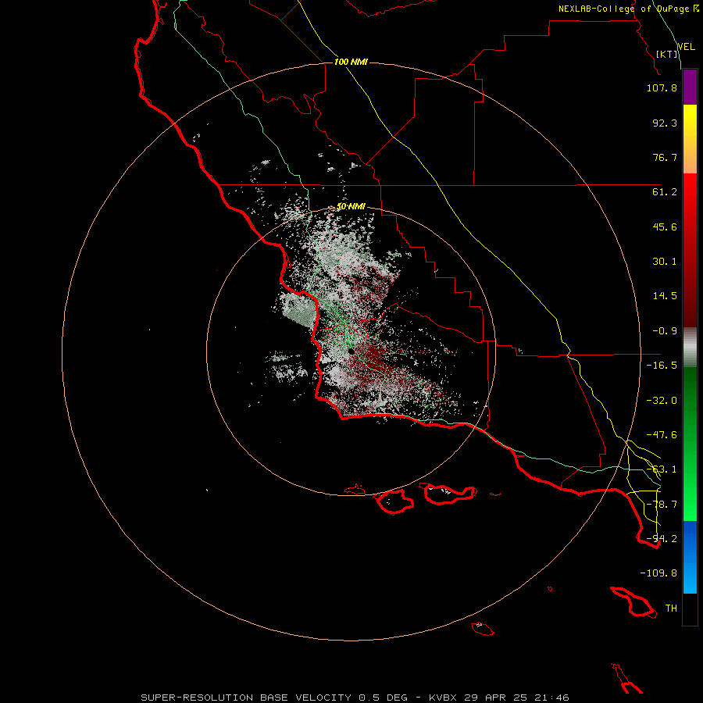
Task: Click the VEL legend title
Action: pyautogui.click(x=686, y=47)
